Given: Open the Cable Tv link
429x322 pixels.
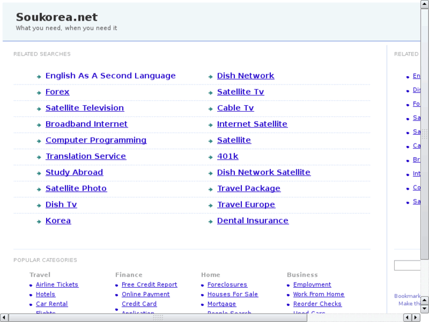Looking at the screenshot, I should pyautogui.click(x=235, y=108).
